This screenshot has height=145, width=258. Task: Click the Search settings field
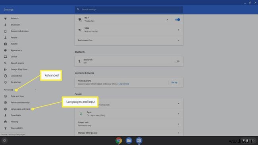tap(129, 10)
